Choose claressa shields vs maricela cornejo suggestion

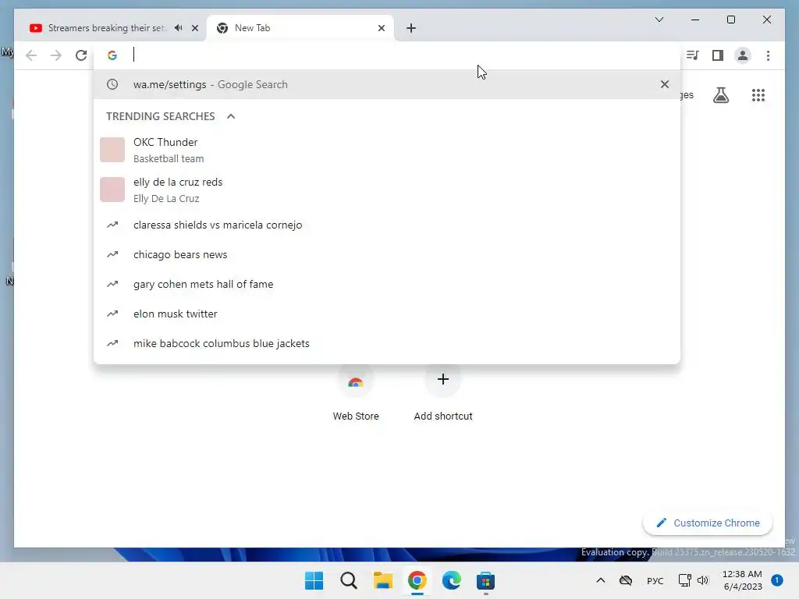[387, 225]
